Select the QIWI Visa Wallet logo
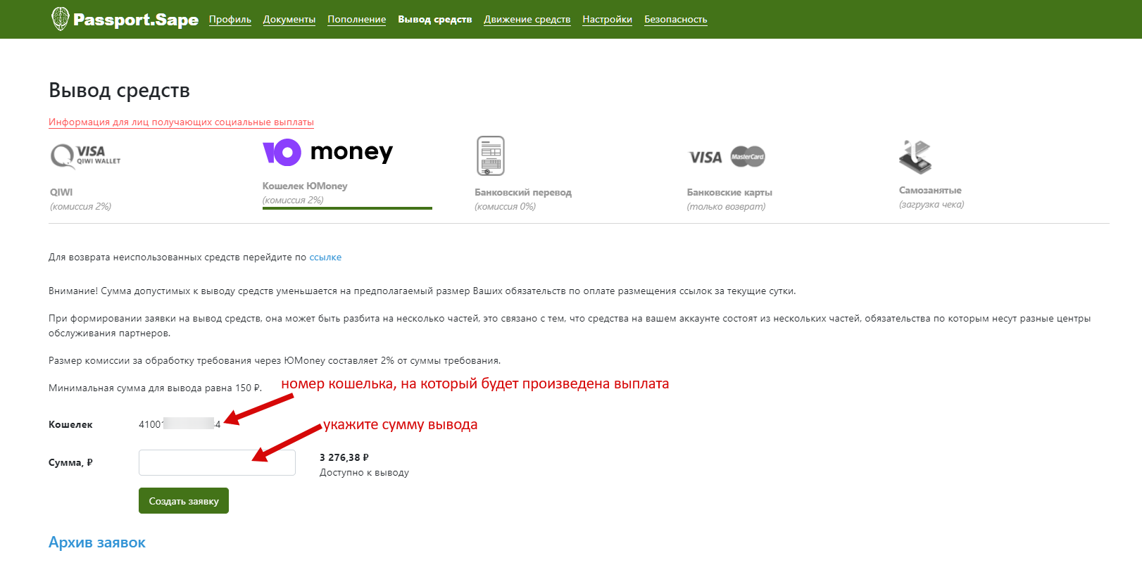Image resolution: width=1142 pixels, height=584 pixels. [x=85, y=156]
